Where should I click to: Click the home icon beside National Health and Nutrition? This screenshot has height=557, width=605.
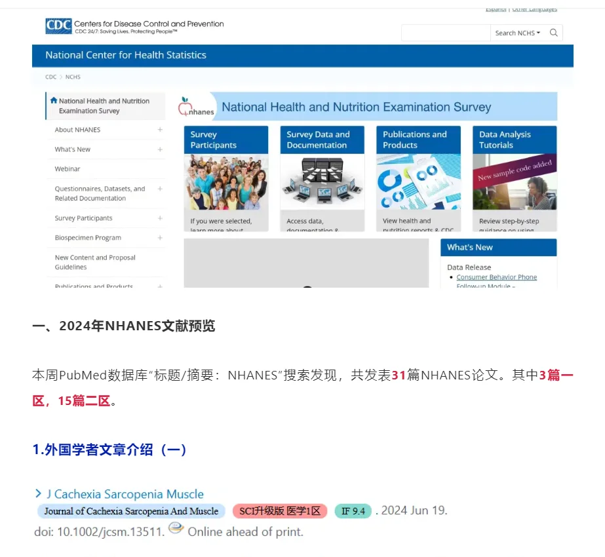(x=54, y=100)
